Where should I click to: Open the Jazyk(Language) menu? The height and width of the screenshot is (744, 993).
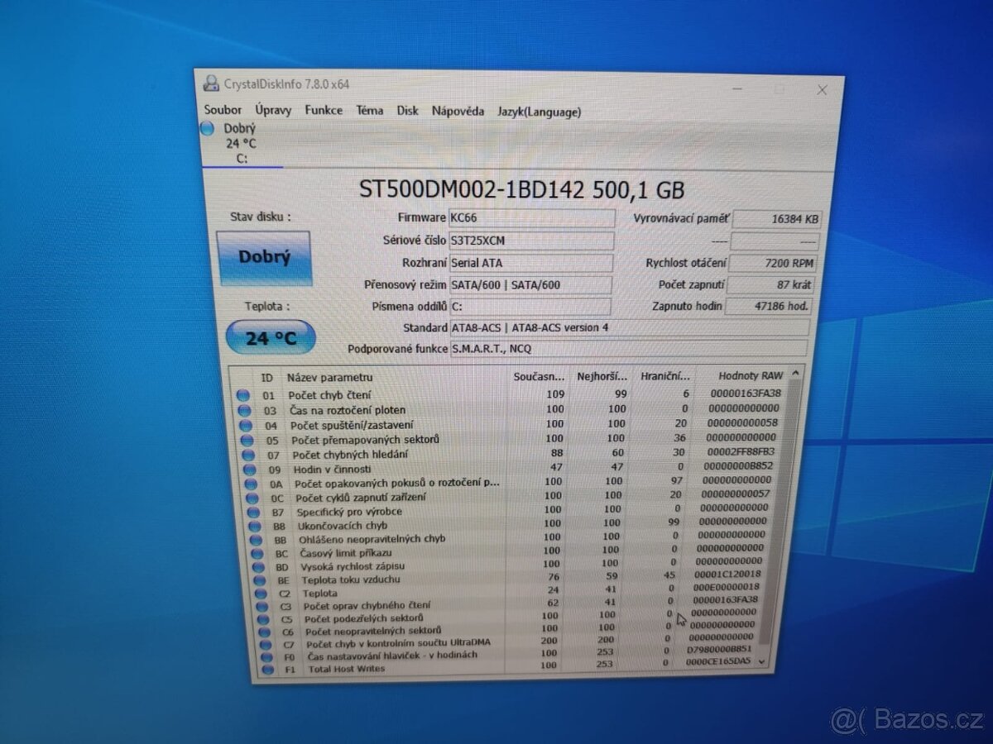pyautogui.click(x=538, y=110)
